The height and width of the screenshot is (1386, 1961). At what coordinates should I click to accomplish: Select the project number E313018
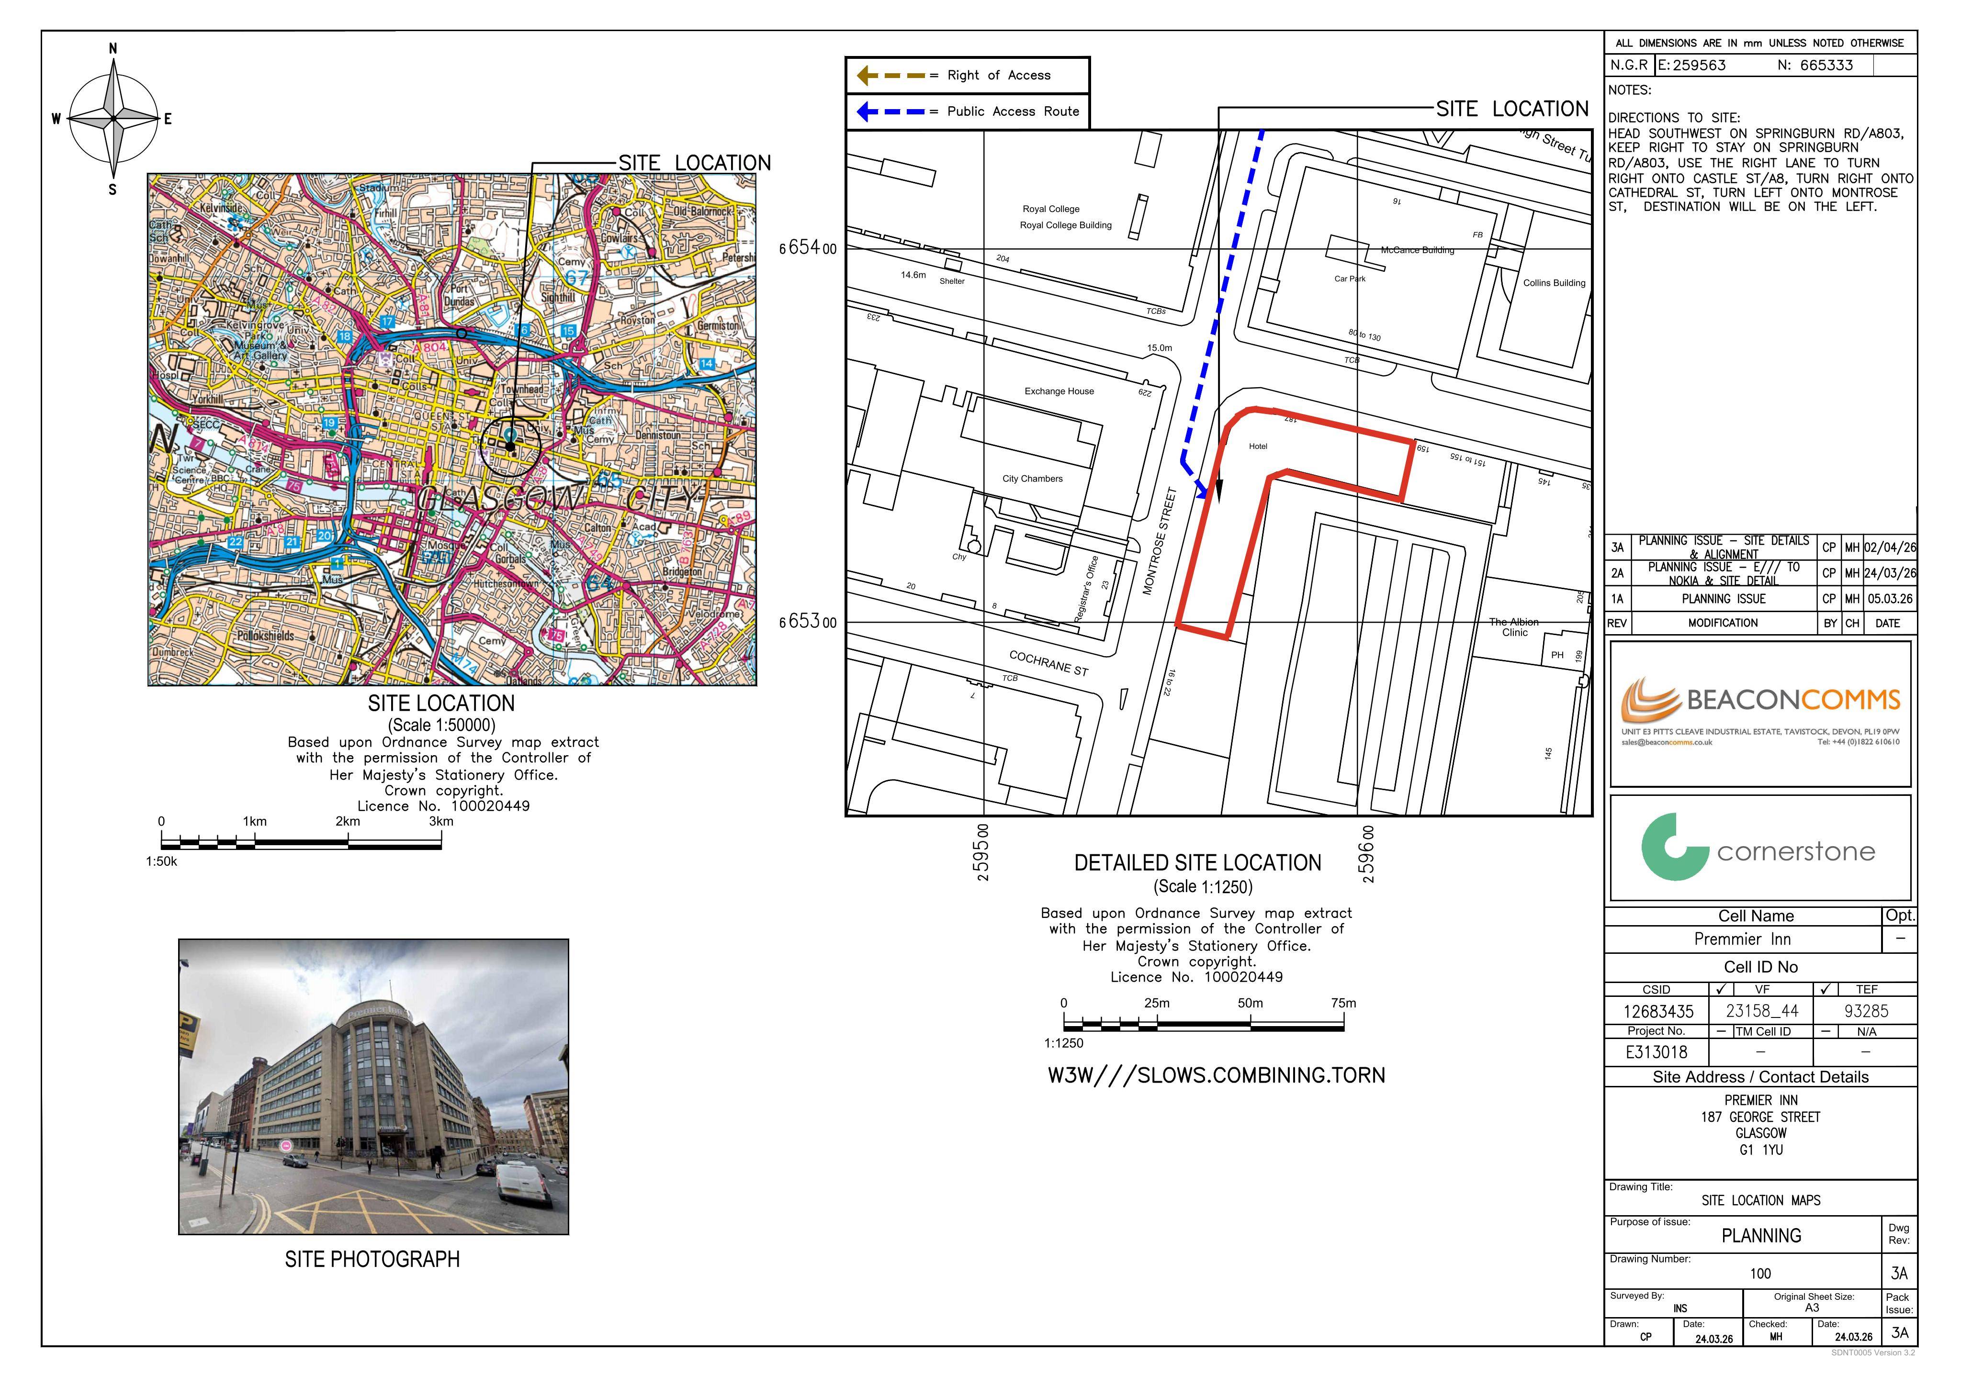tap(1656, 1052)
